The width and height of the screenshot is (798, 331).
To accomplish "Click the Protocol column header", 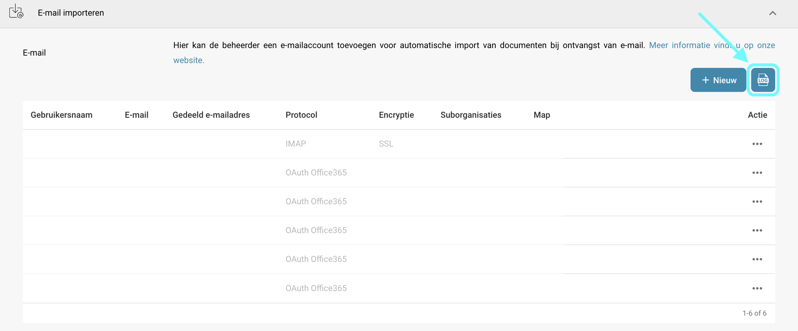I will [x=301, y=115].
